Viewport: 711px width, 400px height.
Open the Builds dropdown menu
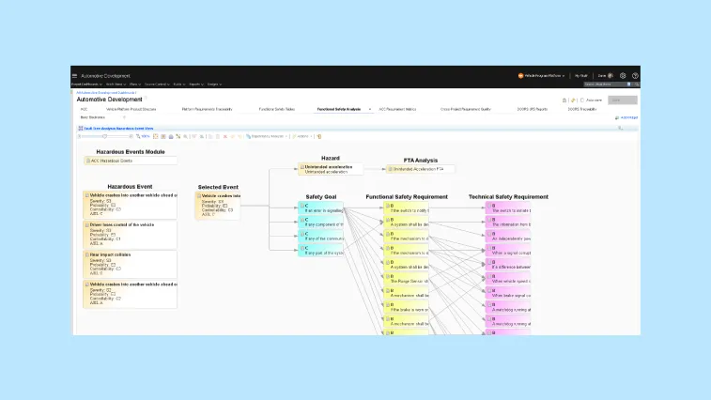[179, 85]
